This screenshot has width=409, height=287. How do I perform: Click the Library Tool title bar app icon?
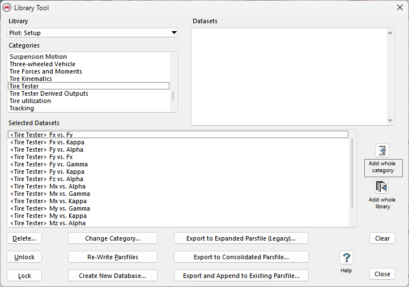pyautogui.click(x=7, y=7)
